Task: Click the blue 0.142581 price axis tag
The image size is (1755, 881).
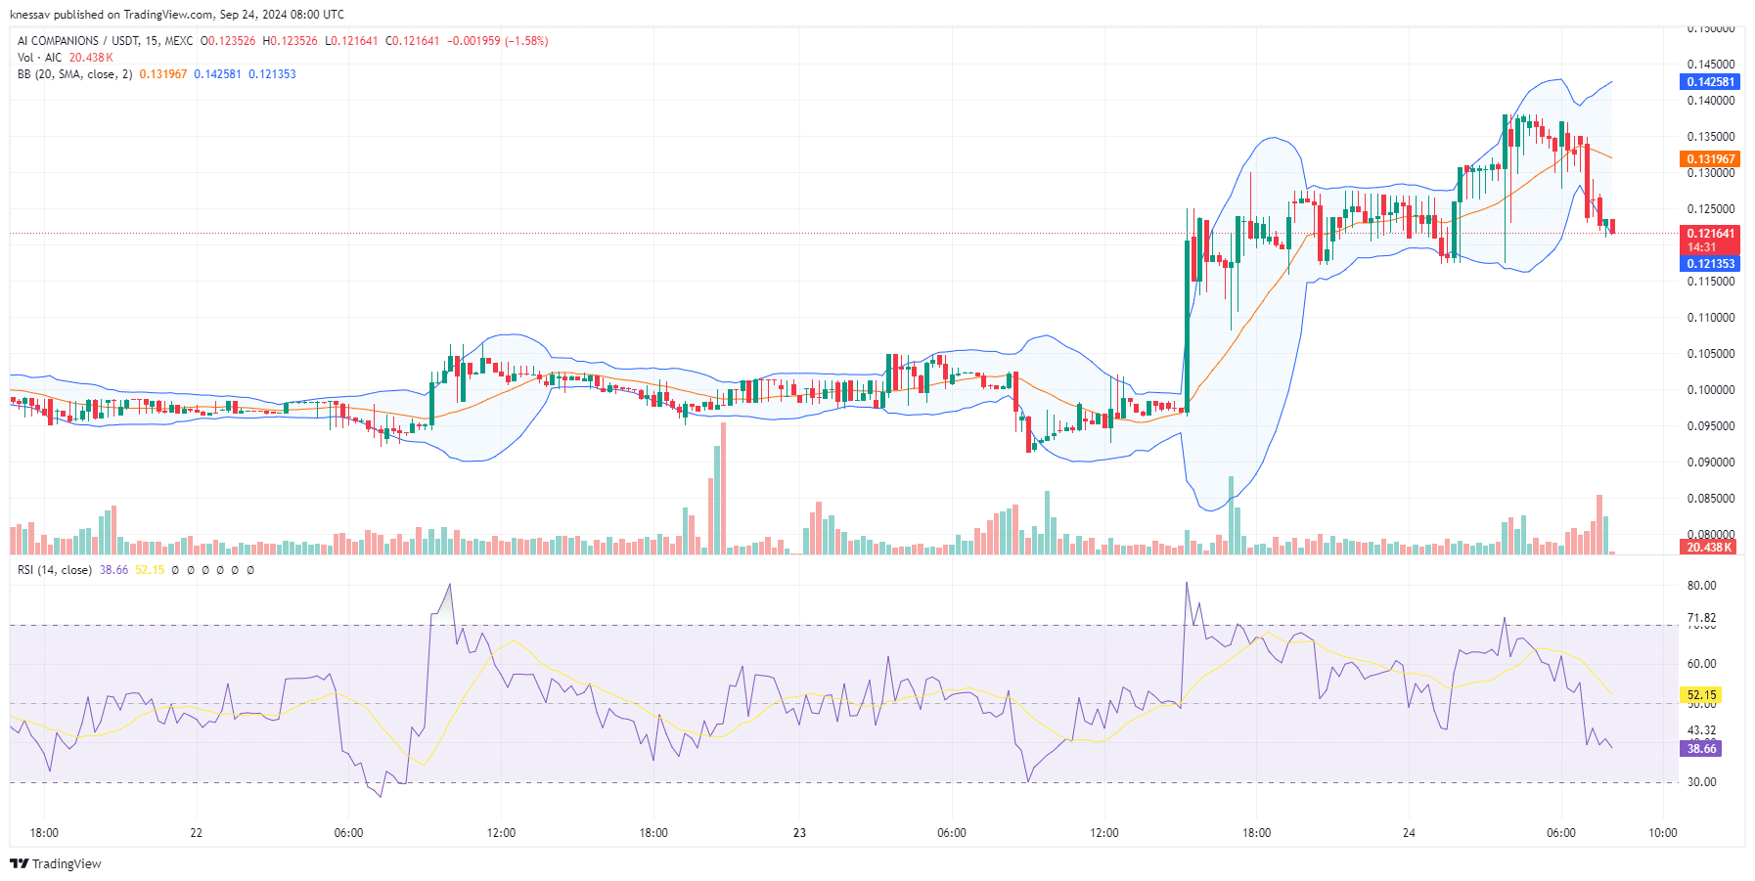Action: [1710, 82]
